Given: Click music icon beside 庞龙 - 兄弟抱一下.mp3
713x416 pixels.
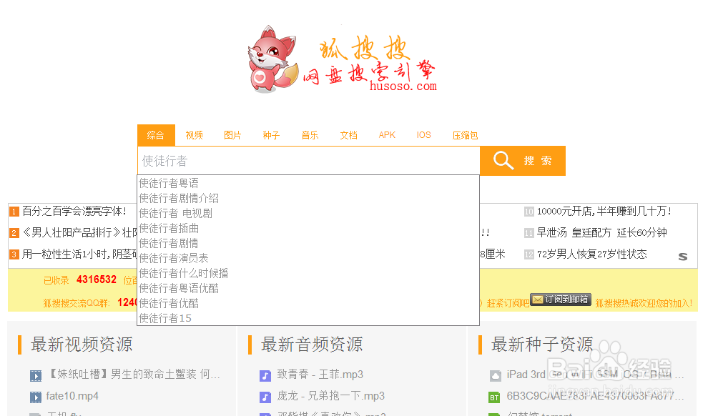Looking at the screenshot, I should tap(265, 397).
